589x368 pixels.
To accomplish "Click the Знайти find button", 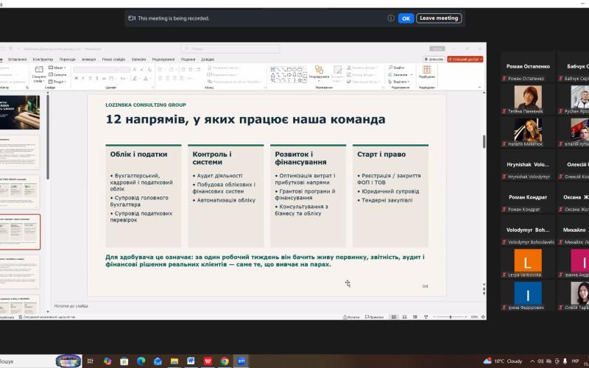I will pos(397,68).
